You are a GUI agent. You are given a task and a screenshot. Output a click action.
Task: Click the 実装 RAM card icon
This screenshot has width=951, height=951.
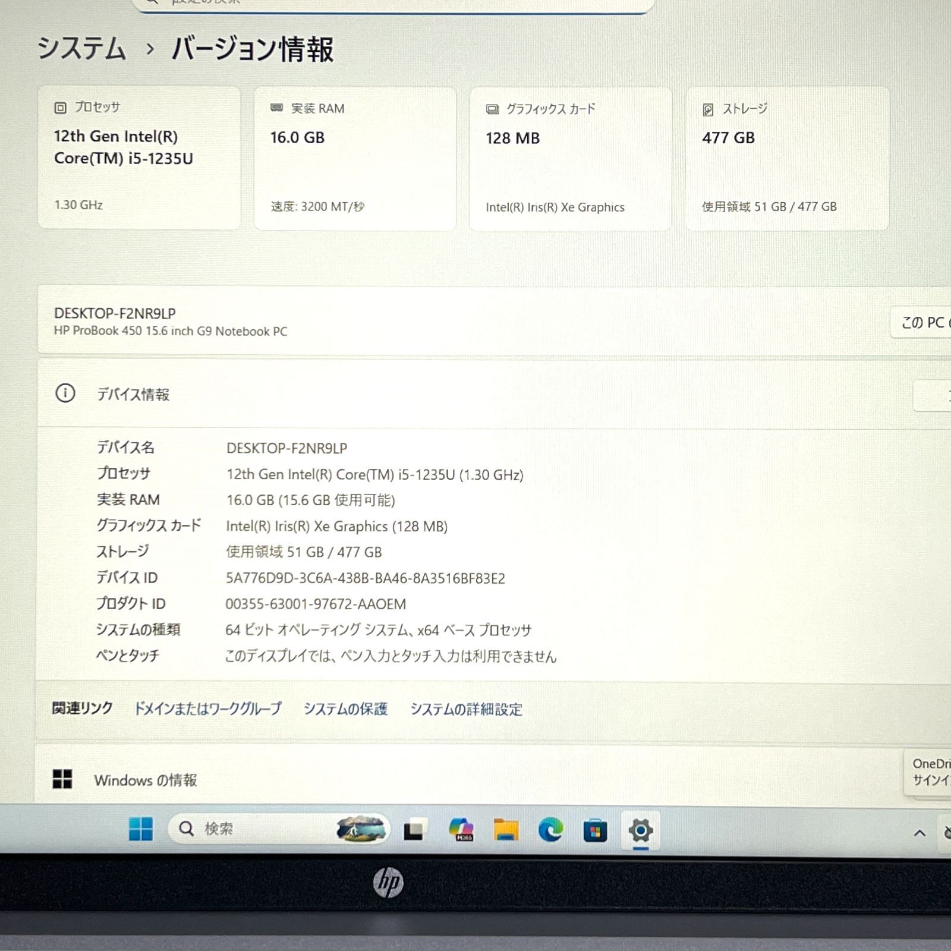pyautogui.click(x=276, y=108)
